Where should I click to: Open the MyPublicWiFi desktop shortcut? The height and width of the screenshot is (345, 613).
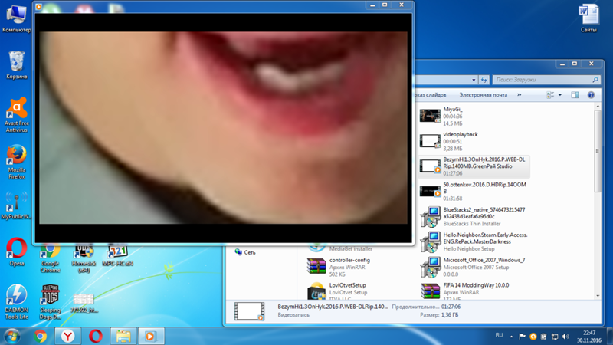pos(16,205)
